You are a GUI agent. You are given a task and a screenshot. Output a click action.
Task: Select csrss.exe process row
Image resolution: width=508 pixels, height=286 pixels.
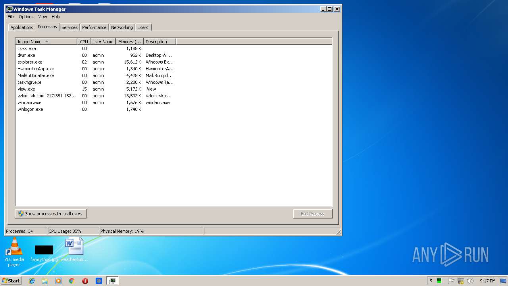click(x=95, y=48)
